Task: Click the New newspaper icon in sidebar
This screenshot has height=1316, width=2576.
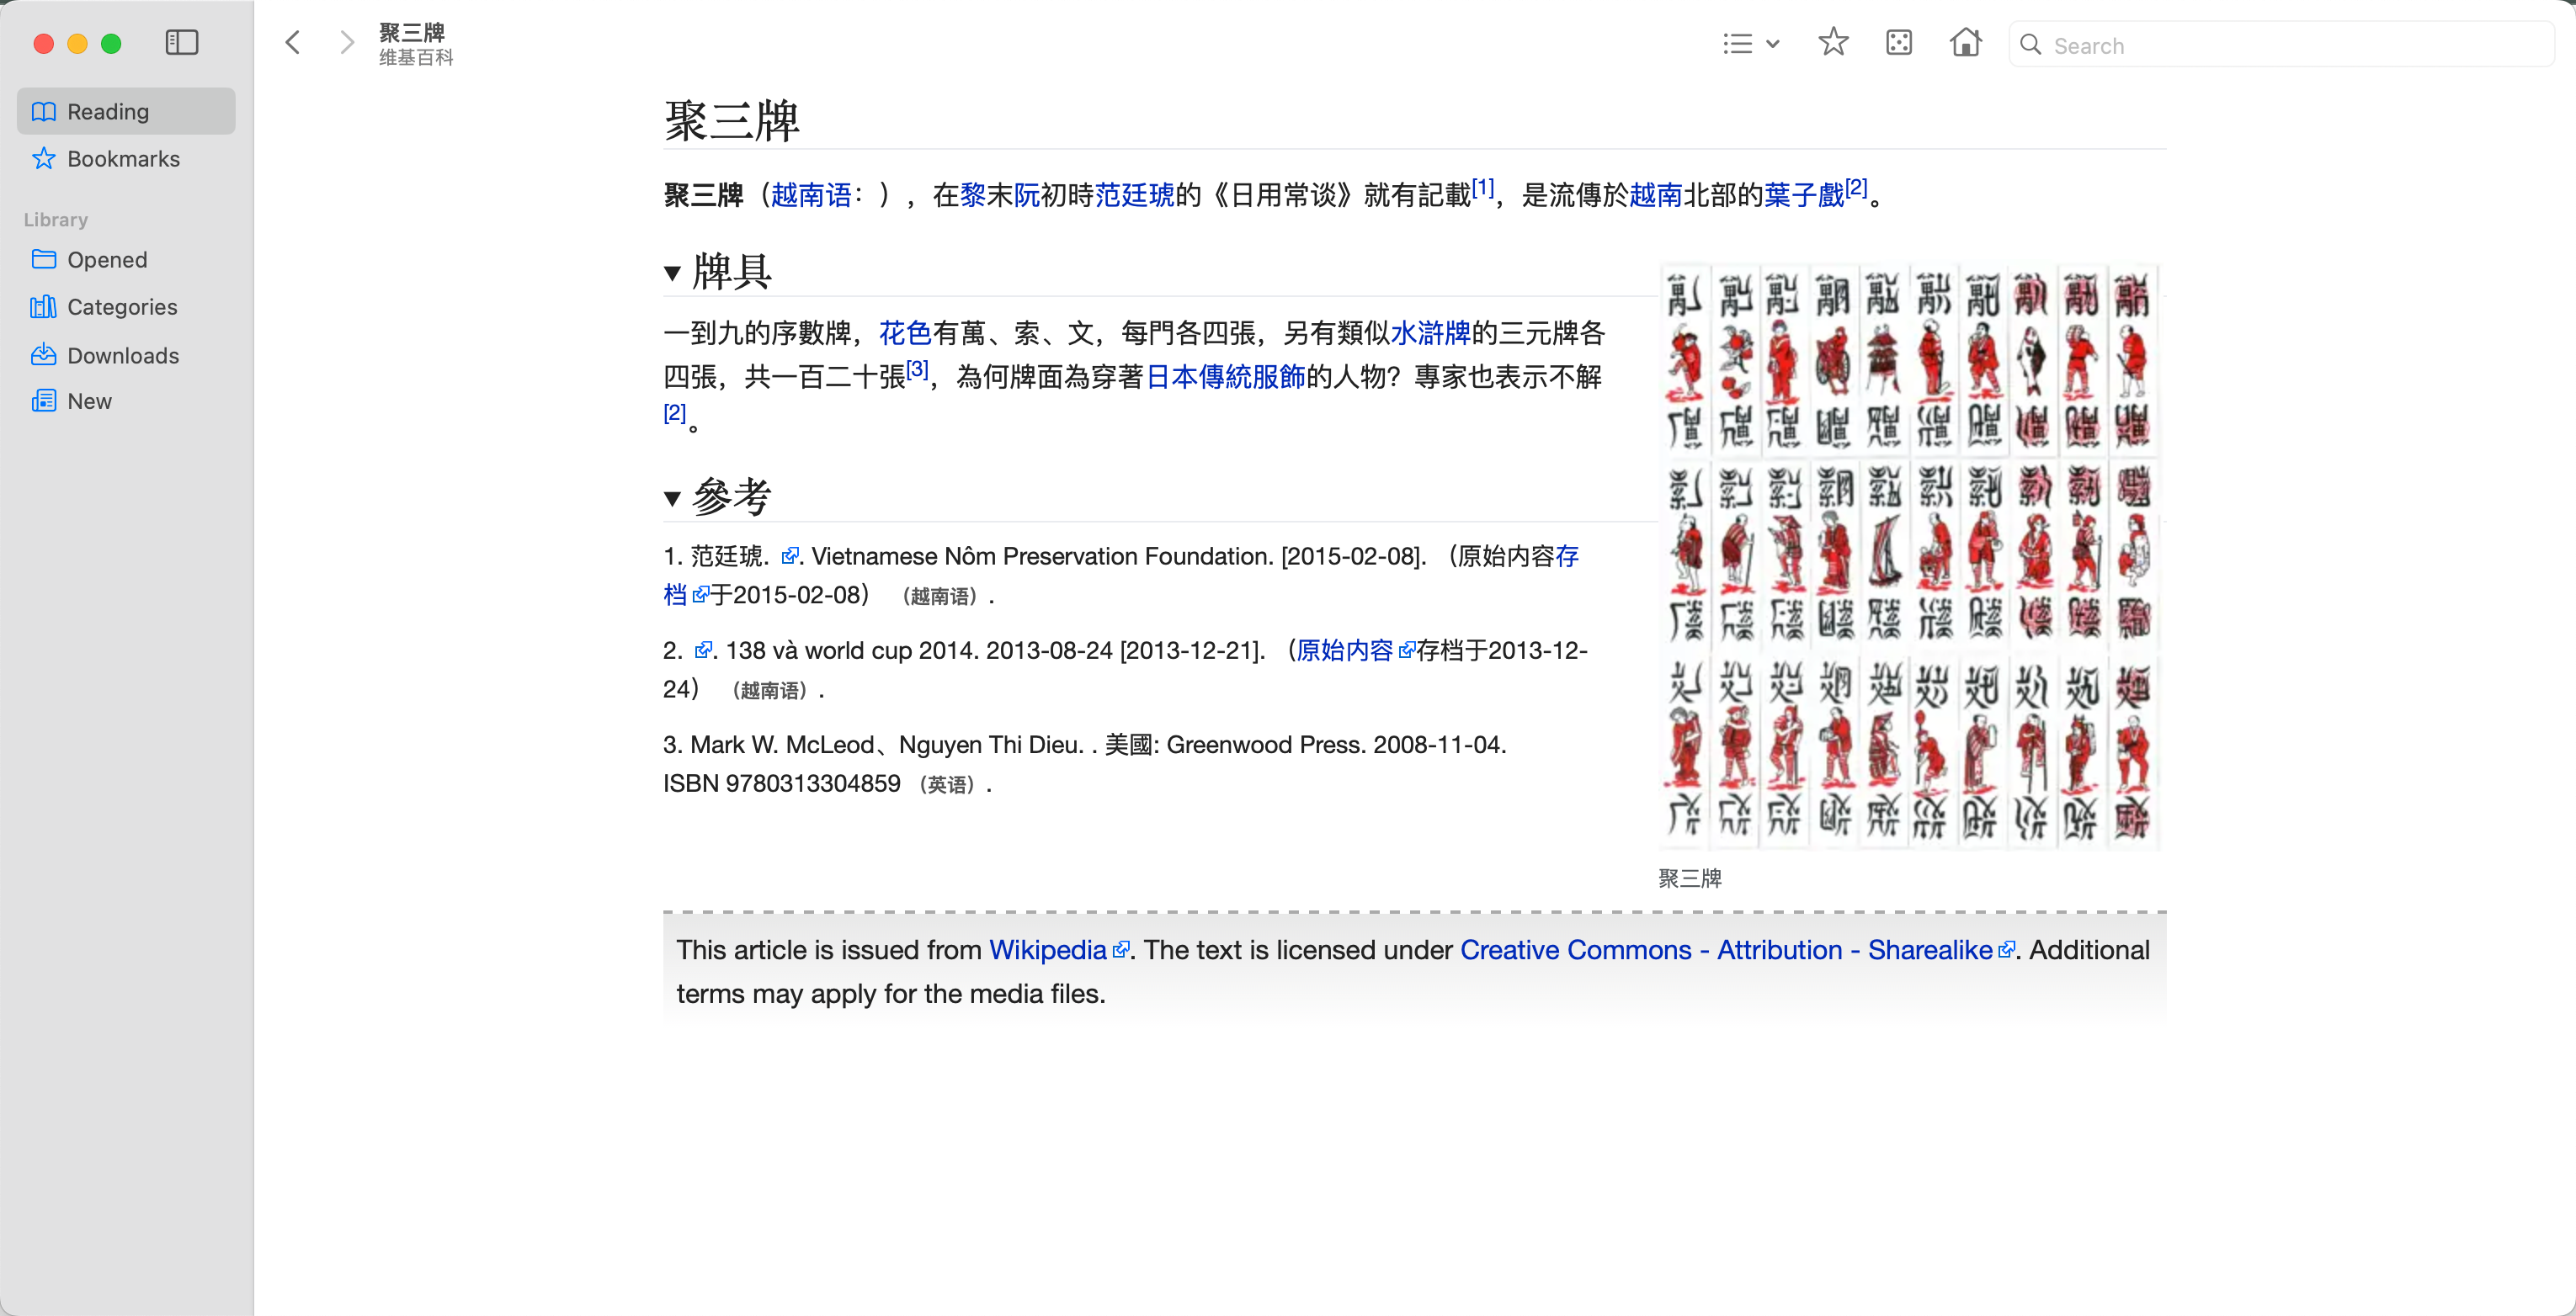Action: click(43, 401)
